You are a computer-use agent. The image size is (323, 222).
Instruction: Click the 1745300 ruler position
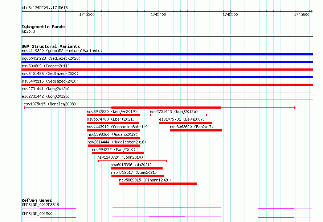coord(87,14)
